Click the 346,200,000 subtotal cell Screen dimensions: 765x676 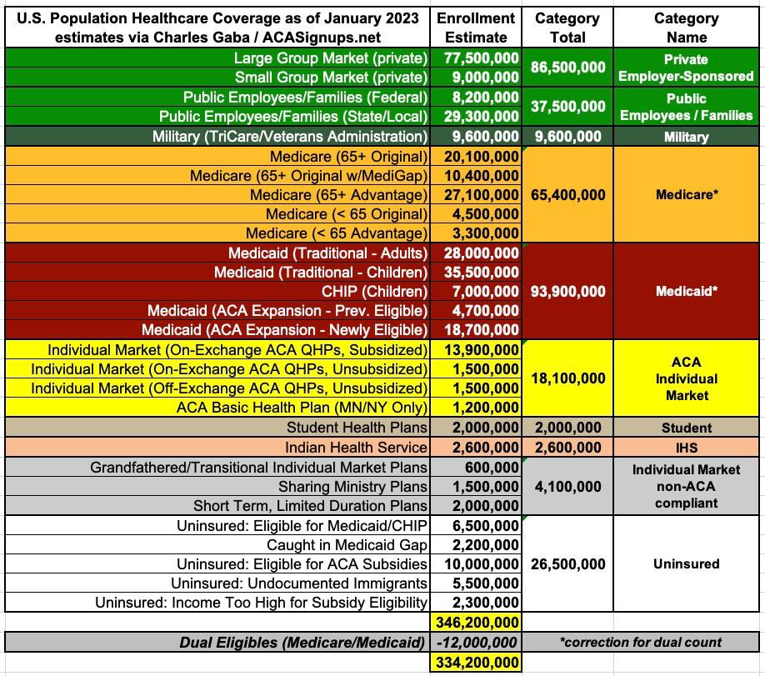point(476,623)
